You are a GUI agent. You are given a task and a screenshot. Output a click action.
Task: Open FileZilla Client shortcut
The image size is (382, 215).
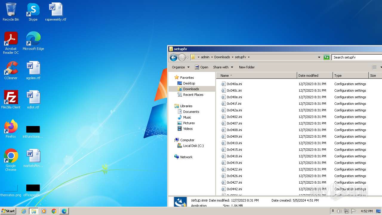[x=11, y=100]
